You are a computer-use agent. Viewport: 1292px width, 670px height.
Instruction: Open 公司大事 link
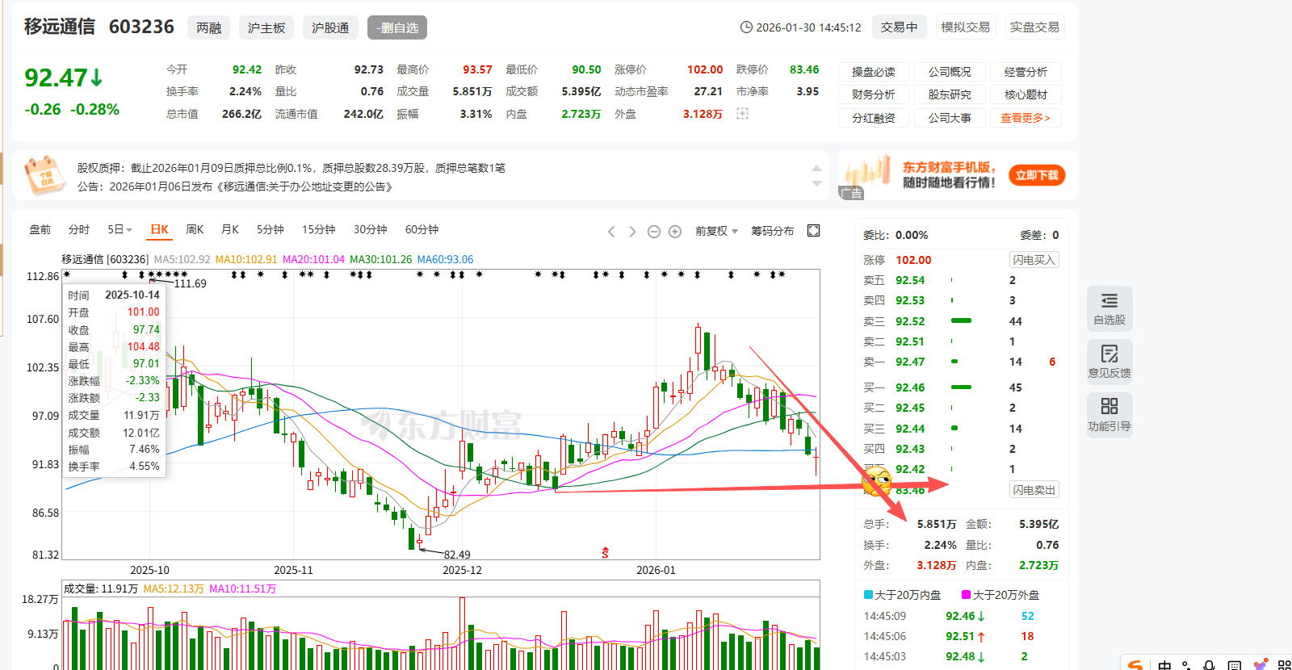[950, 118]
